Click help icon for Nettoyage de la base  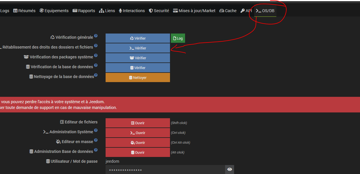tap(96, 75)
